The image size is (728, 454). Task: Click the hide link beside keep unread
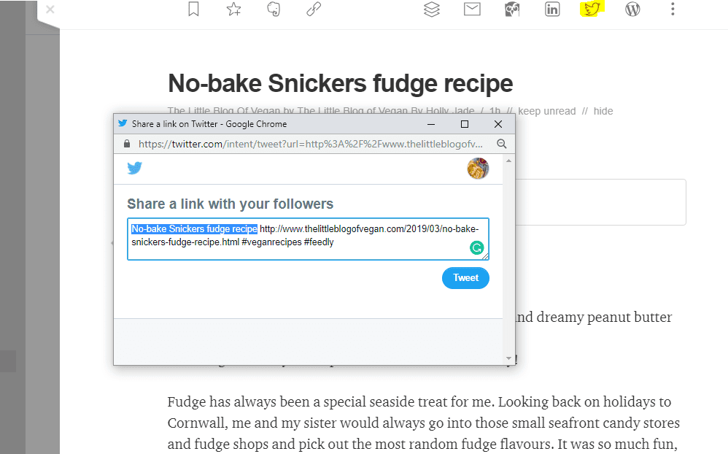point(603,111)
